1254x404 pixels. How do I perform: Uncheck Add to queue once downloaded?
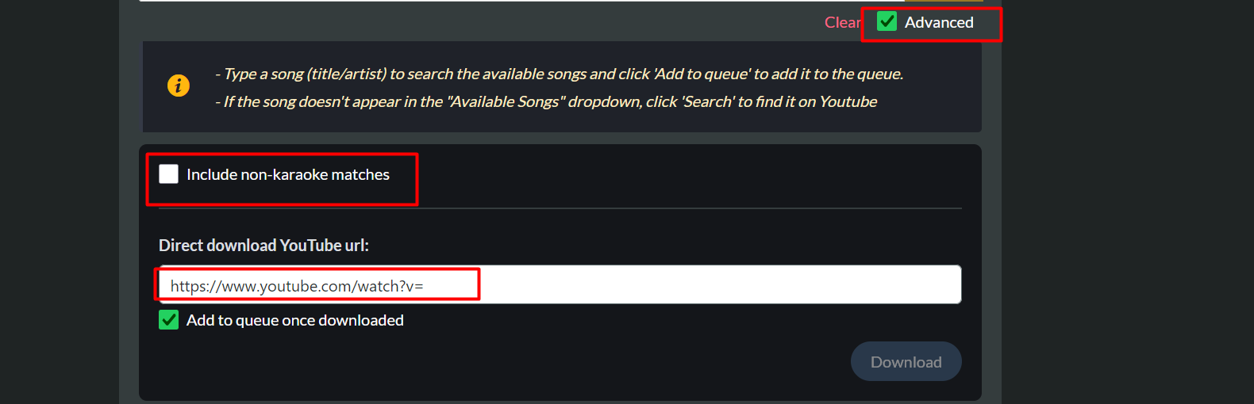pyautogui.click(x=169, y=320)
